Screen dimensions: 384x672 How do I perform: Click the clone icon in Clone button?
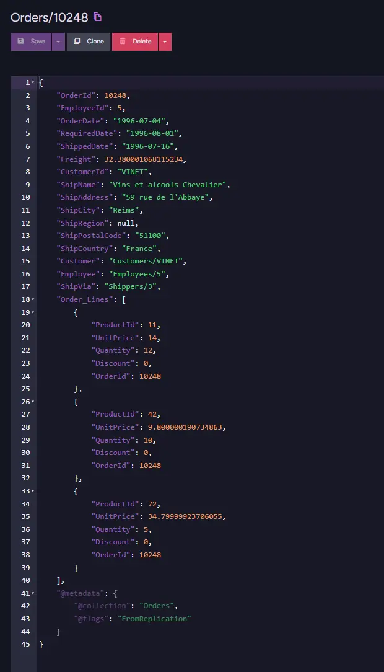(x=77, y=41)
